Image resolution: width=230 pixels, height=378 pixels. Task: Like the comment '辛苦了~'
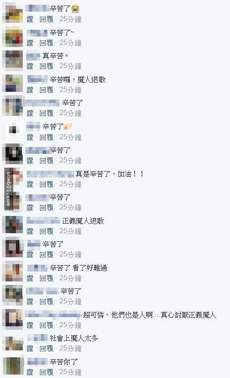pos(30,43)
